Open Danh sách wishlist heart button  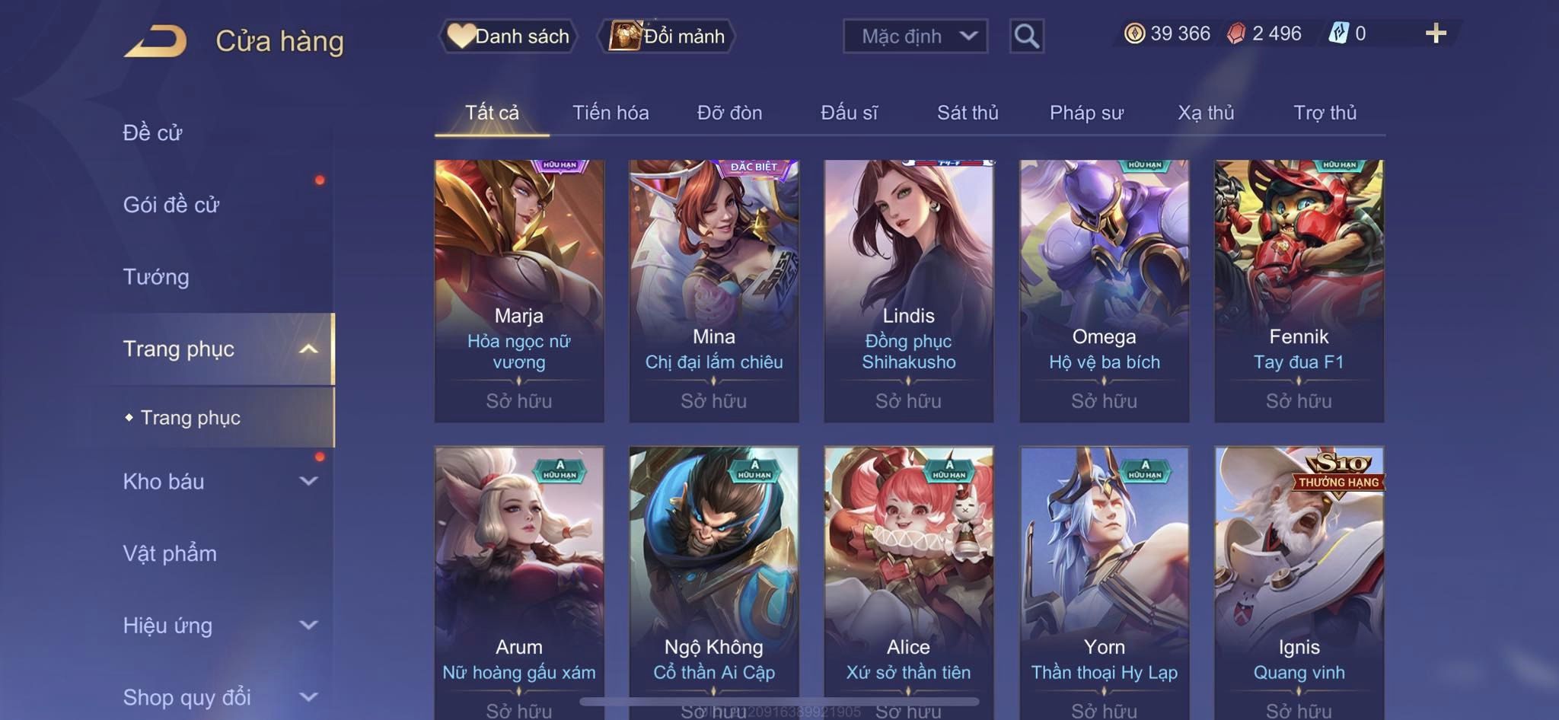coord(508,36)
